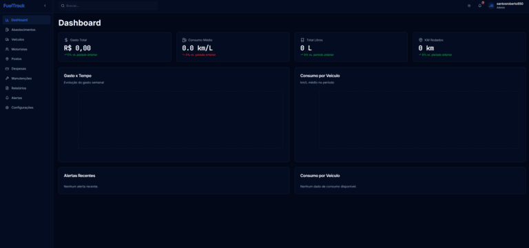Click the pump icon on Consumo Médio card
Screen dimensions: 529x248
(184, 40)
